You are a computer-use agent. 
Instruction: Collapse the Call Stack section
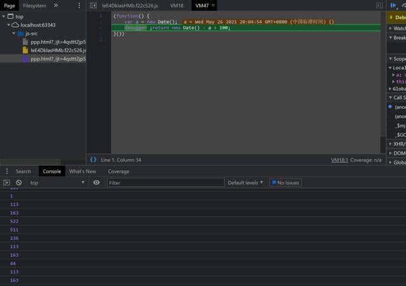coord(398,97)
